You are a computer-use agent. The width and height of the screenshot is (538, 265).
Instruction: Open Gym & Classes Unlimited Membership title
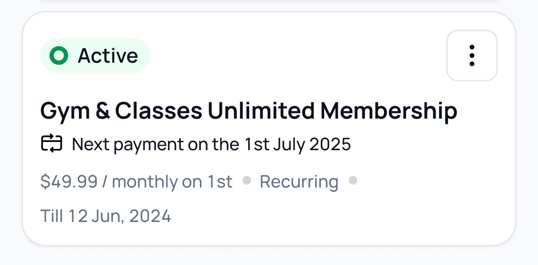(x=249, y=111)
